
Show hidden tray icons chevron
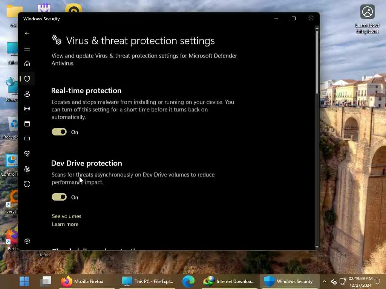click(325, 281)
